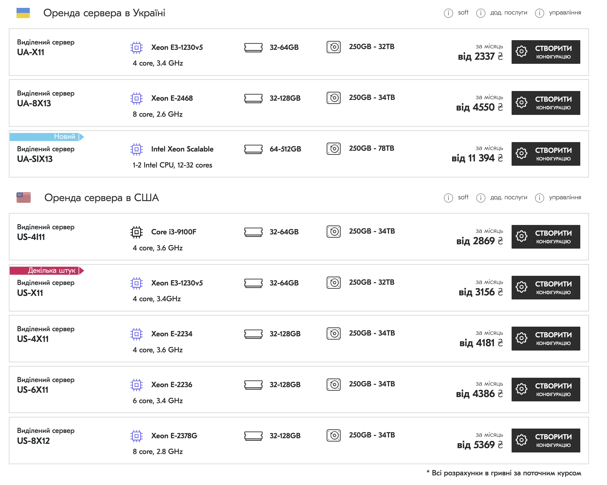Click CPU icon next to Xeon E-2236
The height and width of the screenshot is (485, 607).
pyautogui.click(x=137, y=385)
